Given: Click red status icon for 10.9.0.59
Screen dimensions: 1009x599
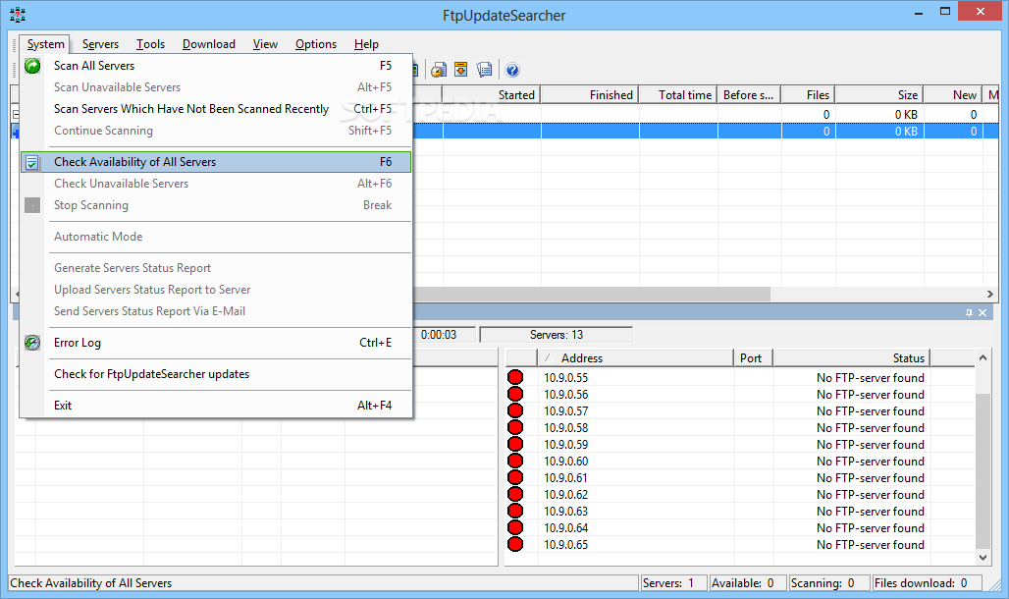Looking at the screenshot, I should pyautogui.click(x=515, y=445).
